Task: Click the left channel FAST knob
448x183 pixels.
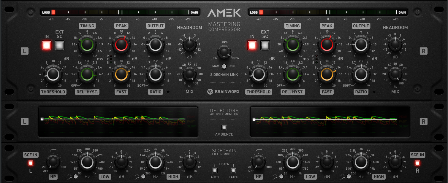Action: pos(121,74)
